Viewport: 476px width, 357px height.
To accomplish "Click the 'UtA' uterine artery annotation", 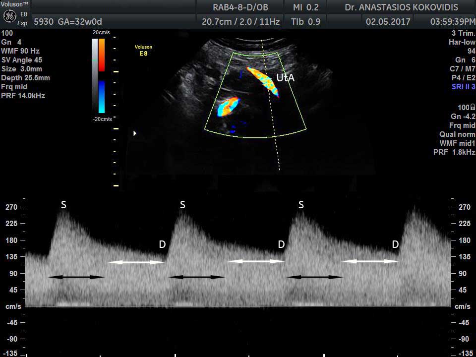I will click(x=286, y=78).
